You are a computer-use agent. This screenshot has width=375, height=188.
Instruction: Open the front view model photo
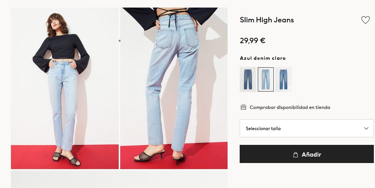pyautogui.click(x=65, y=88)
